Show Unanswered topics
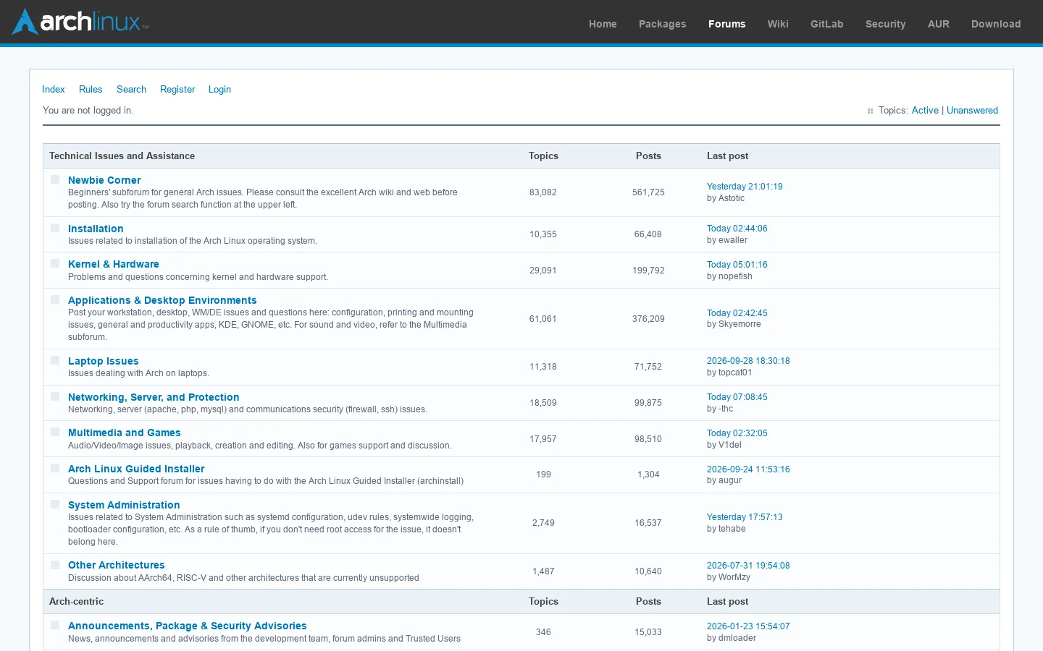Image resolution: width=1043 pixels, height=651 pixels. pos(972,110)
